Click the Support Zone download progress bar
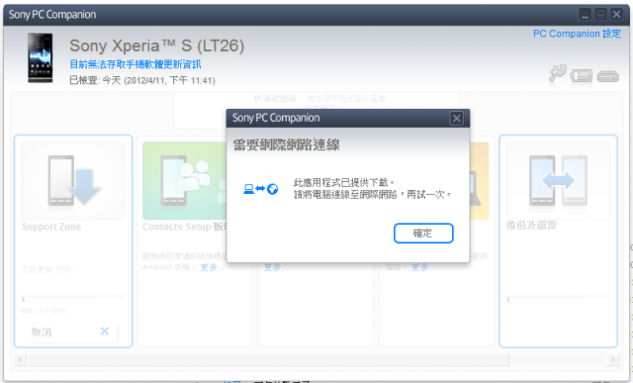Image resolution: width=633 pixels, height=383 pixels. click(x=73, y=299)
